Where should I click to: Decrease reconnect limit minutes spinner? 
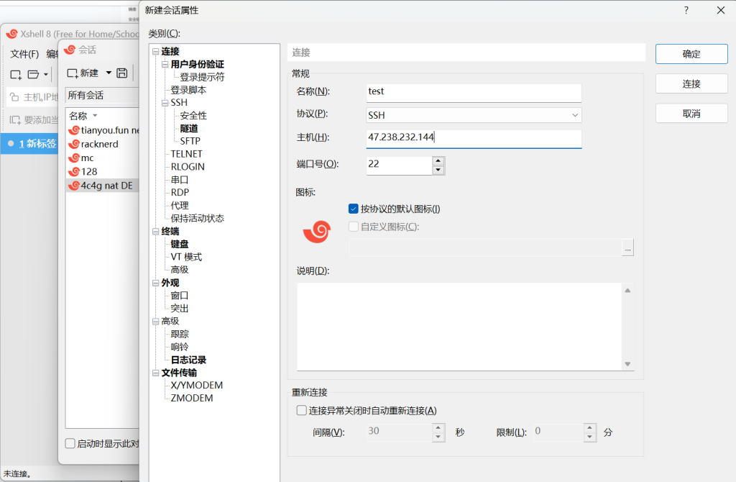pyautogui.click(x=590, y=437)
